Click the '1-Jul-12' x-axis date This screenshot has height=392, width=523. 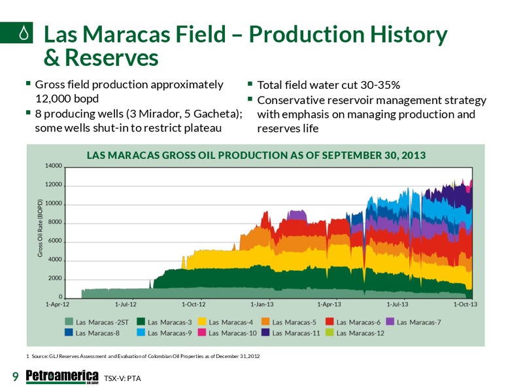point(126,304)
